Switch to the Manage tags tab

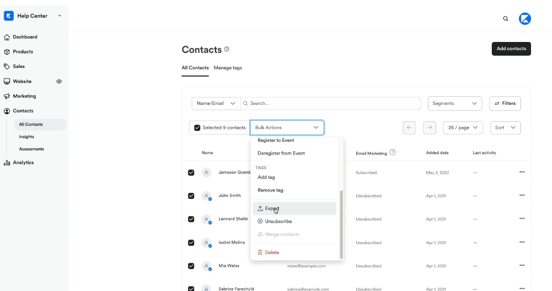(x=228, y=68)
